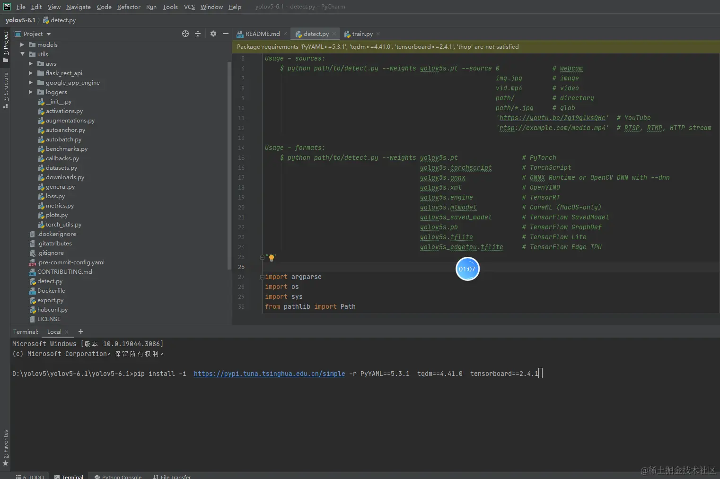720x479 pixels.
Task: Click the collapse all icon in Project panel
Action: click(198, 34)
